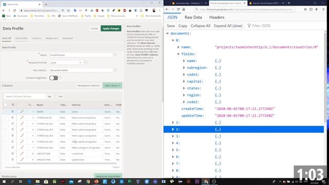Viewport: 329px width, 185px height.
Task: Open new tab in Firefox window
Action: [289, 3]
